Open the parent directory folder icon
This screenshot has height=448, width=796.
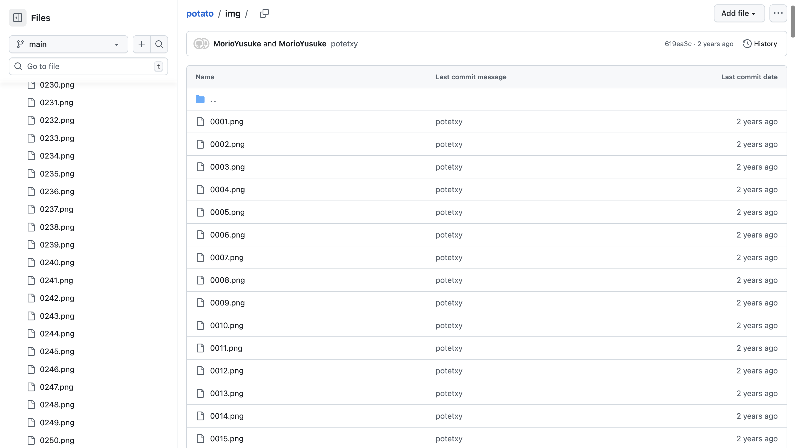click(200, 99)
